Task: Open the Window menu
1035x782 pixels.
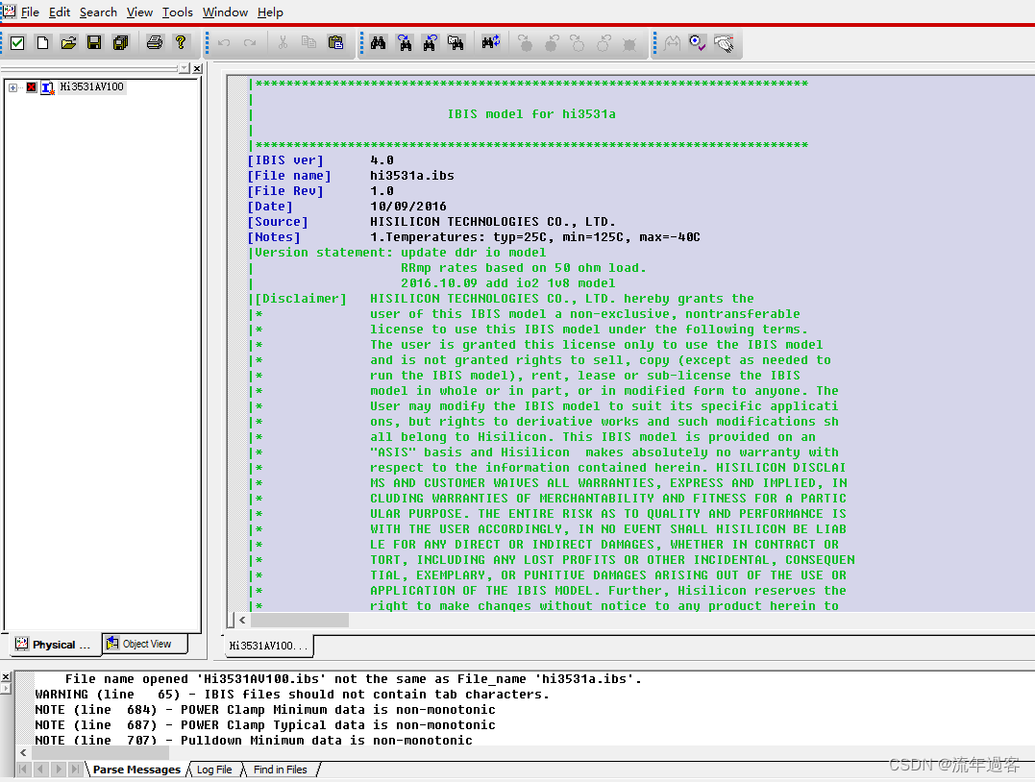Action: coord(225,12)
